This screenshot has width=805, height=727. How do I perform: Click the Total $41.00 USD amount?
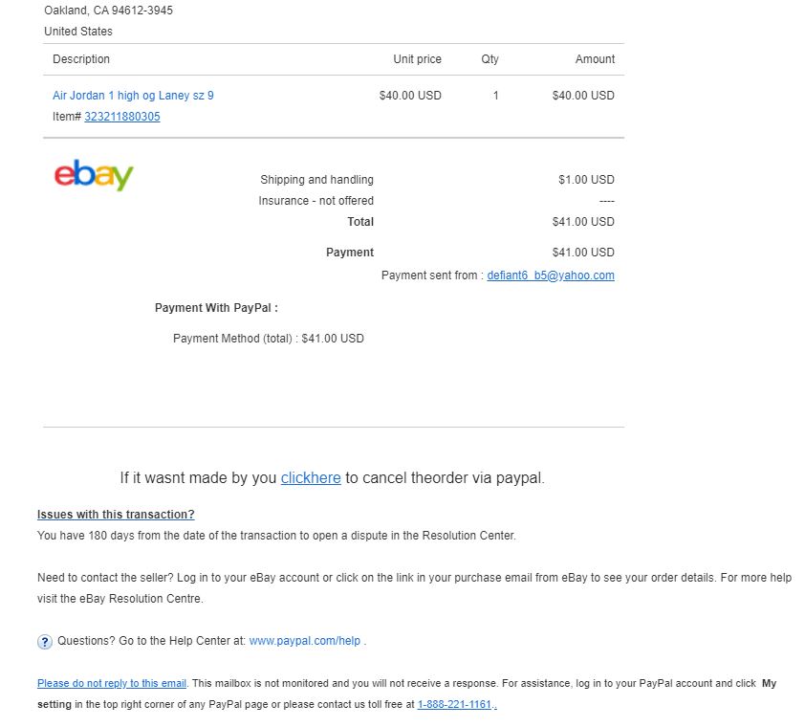(x=583, y=222)
